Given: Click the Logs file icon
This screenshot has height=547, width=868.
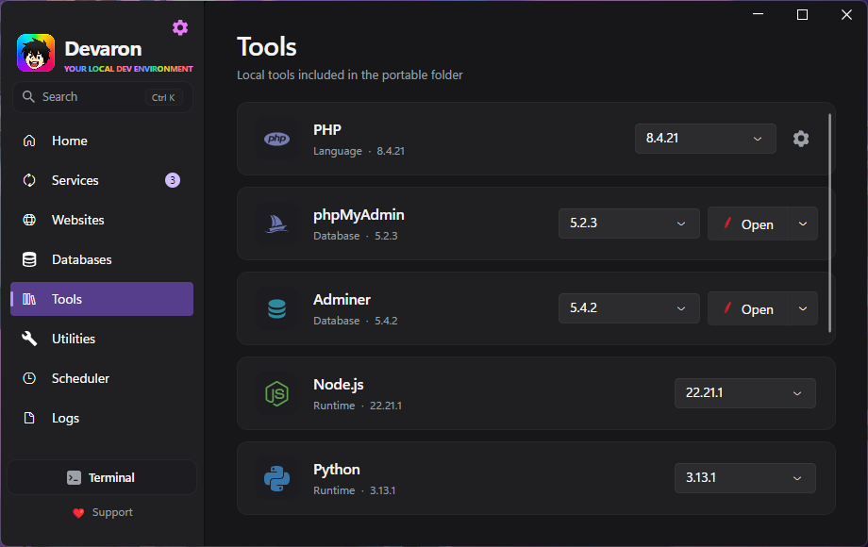Looking at the screenshot, I should point(29,418).
